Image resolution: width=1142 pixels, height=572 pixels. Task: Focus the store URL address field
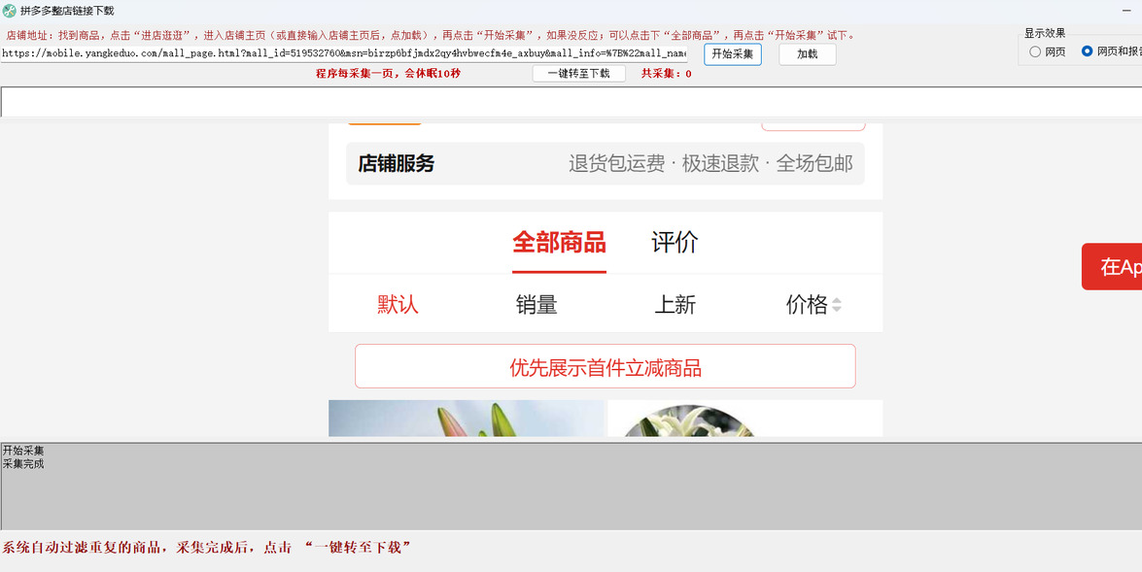coord(344,53)
